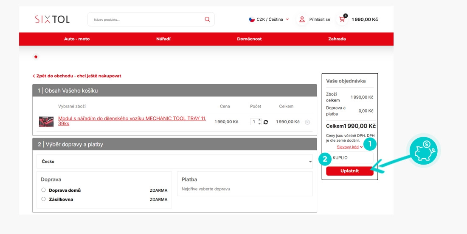Open the Auto - moto menu

coord(77,39)
